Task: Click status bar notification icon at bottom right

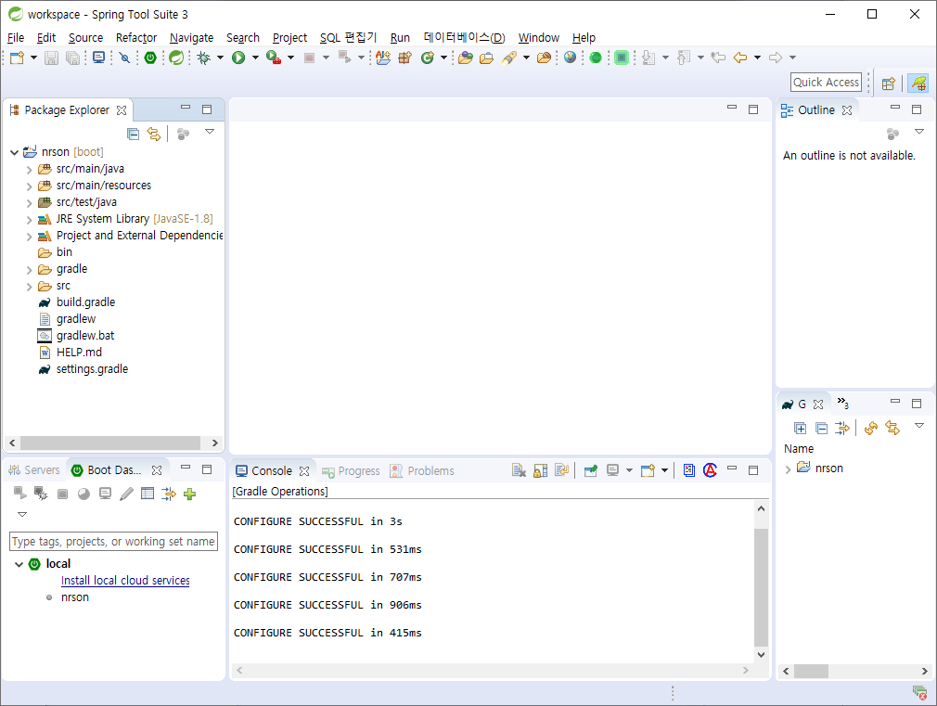Action: 919,693
